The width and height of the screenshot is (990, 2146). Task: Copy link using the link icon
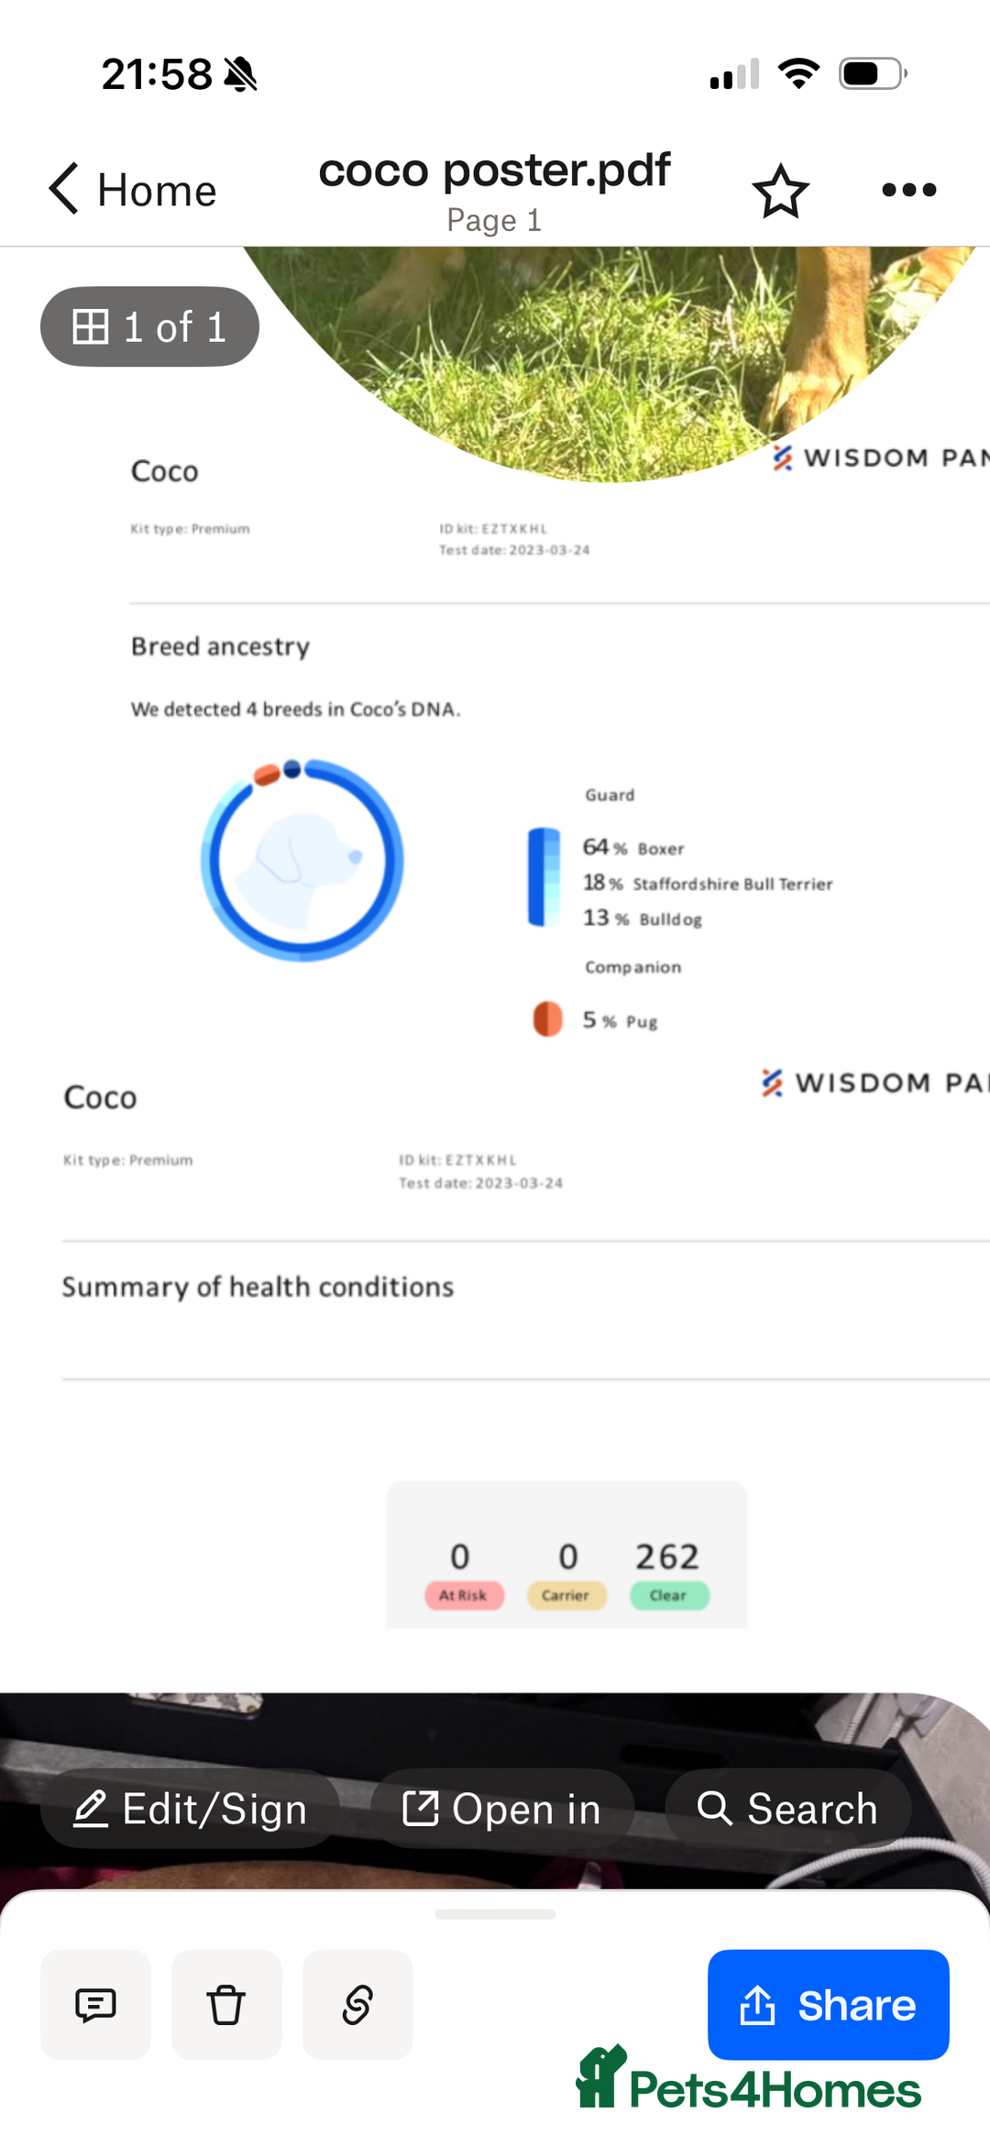357,2005
